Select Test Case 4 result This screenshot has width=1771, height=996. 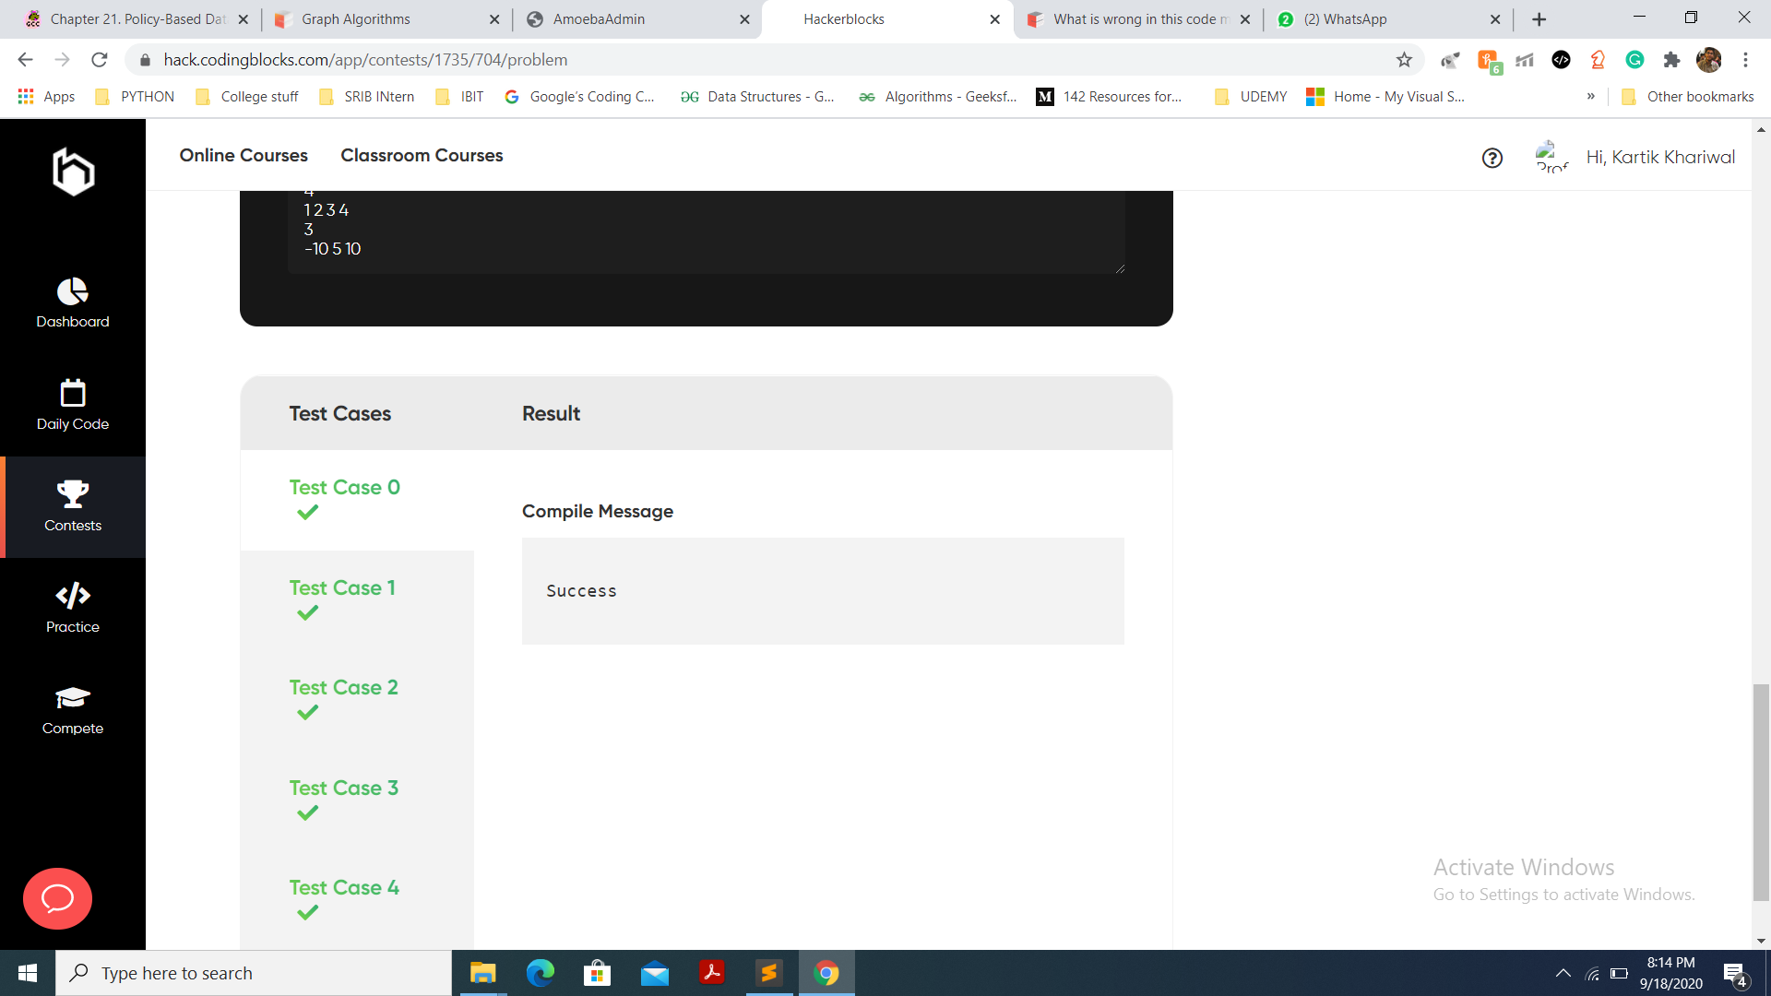344,898
